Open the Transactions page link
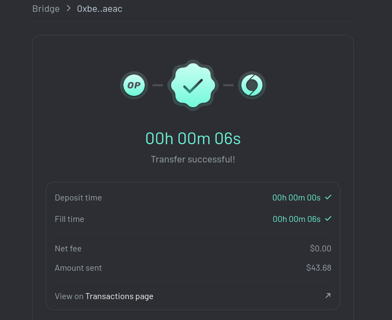Viewport: 392px width, 320px height. pyautogui.click(x=119, y=296)
